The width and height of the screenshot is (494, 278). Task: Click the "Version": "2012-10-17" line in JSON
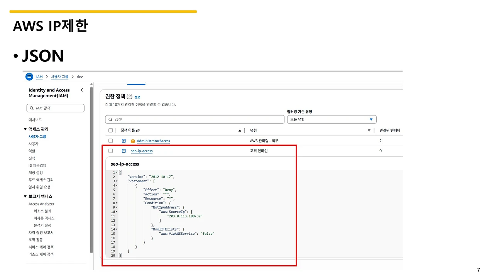(151, 177)
